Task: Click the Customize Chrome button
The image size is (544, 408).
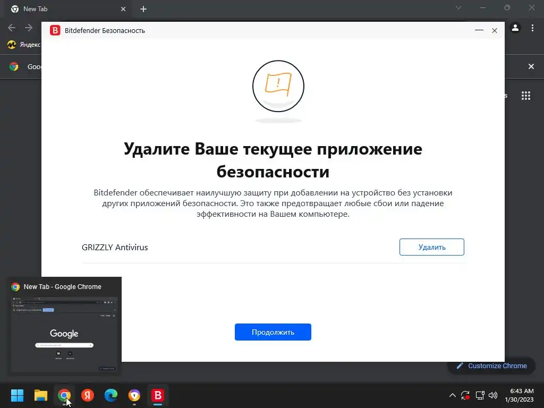Action: (492, 365)
